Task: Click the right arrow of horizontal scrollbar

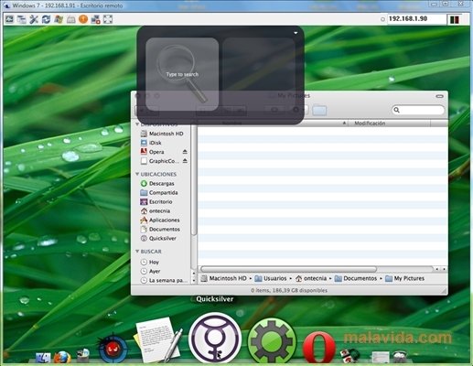Action: tap(444, 269)
